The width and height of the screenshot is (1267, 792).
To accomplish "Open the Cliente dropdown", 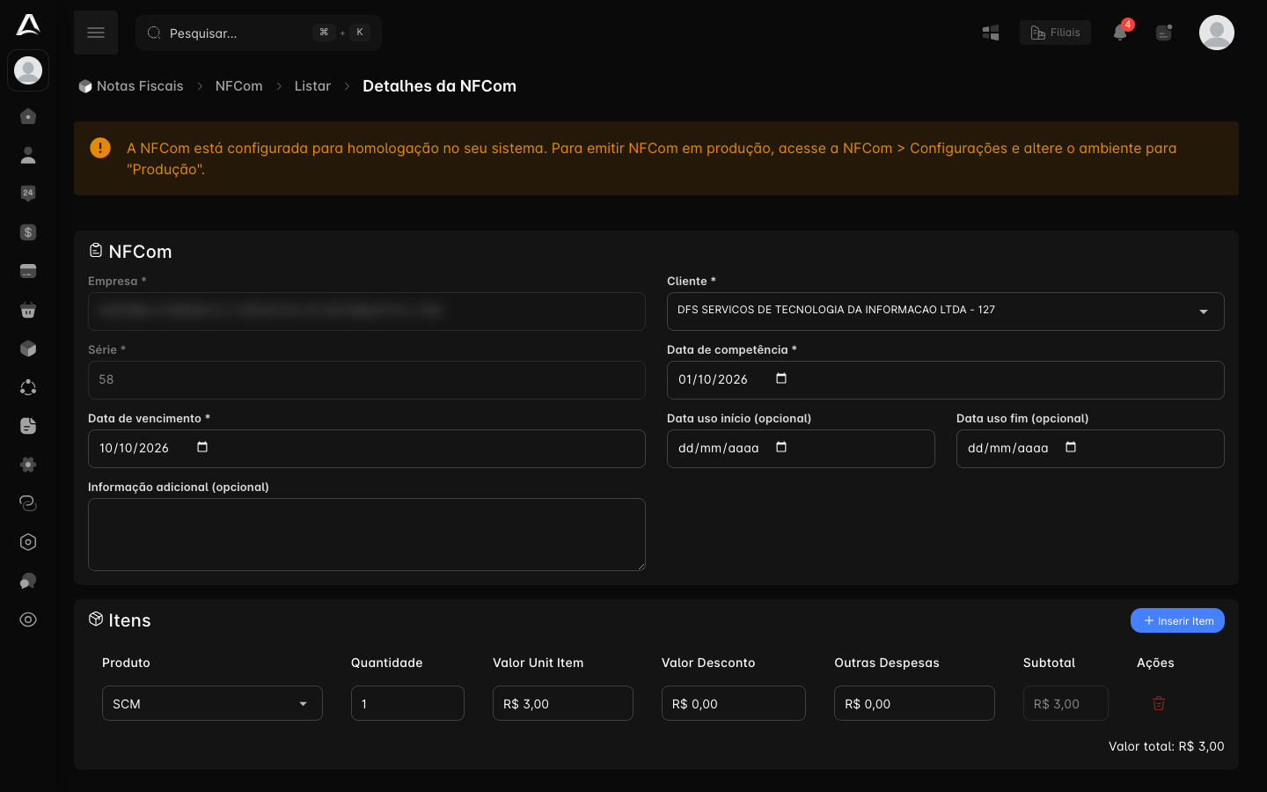I will point(946,312).
